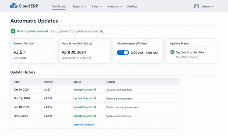The image size is (228, 137).
Task: Expand the Sales dropdown menu
Action: point(96,7)
